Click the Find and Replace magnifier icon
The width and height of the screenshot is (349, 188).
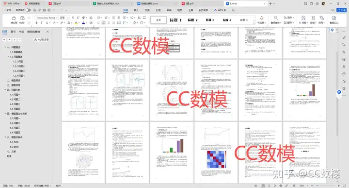tap(276, 18)
